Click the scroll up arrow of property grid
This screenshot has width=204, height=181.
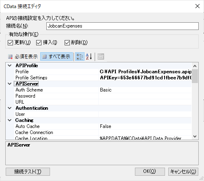point(195,66)
